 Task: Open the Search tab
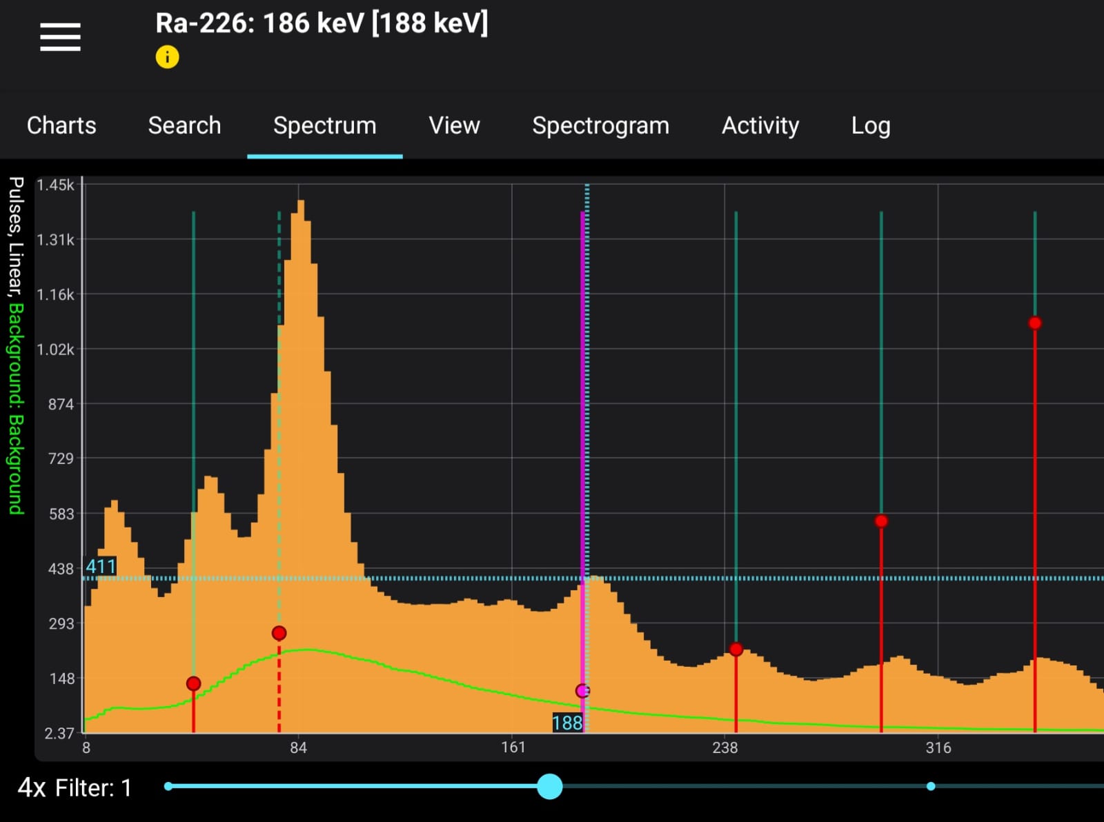tap(184, 126)
